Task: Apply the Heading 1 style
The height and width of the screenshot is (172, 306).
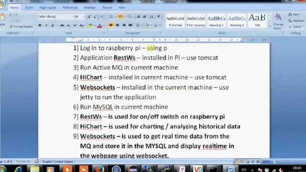Action: point(216,21)
